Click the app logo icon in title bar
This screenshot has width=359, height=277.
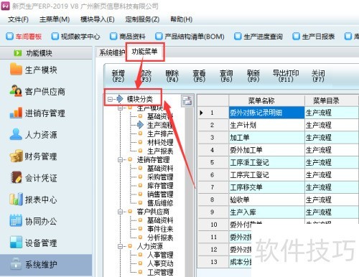[x=5, y=6]
